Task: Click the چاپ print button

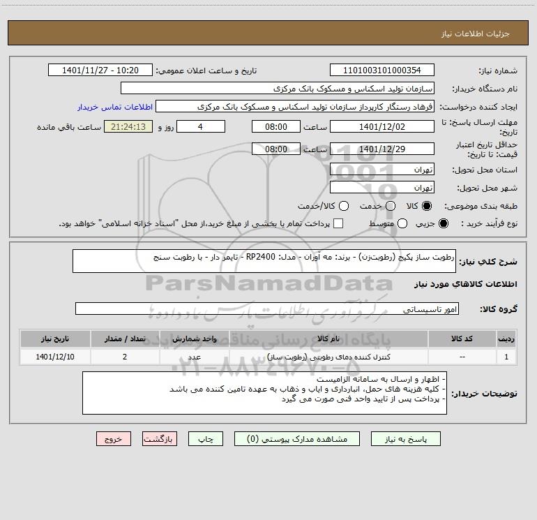Action: click(206, 439)
